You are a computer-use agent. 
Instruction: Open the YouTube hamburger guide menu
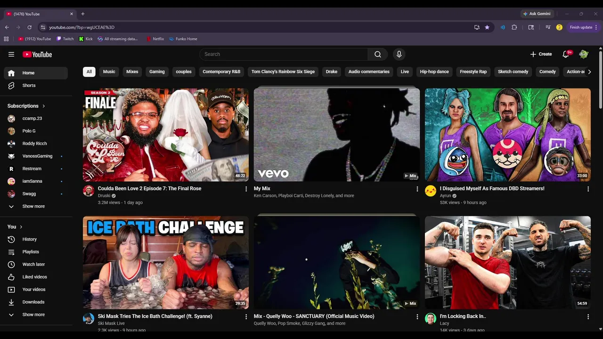11,54
